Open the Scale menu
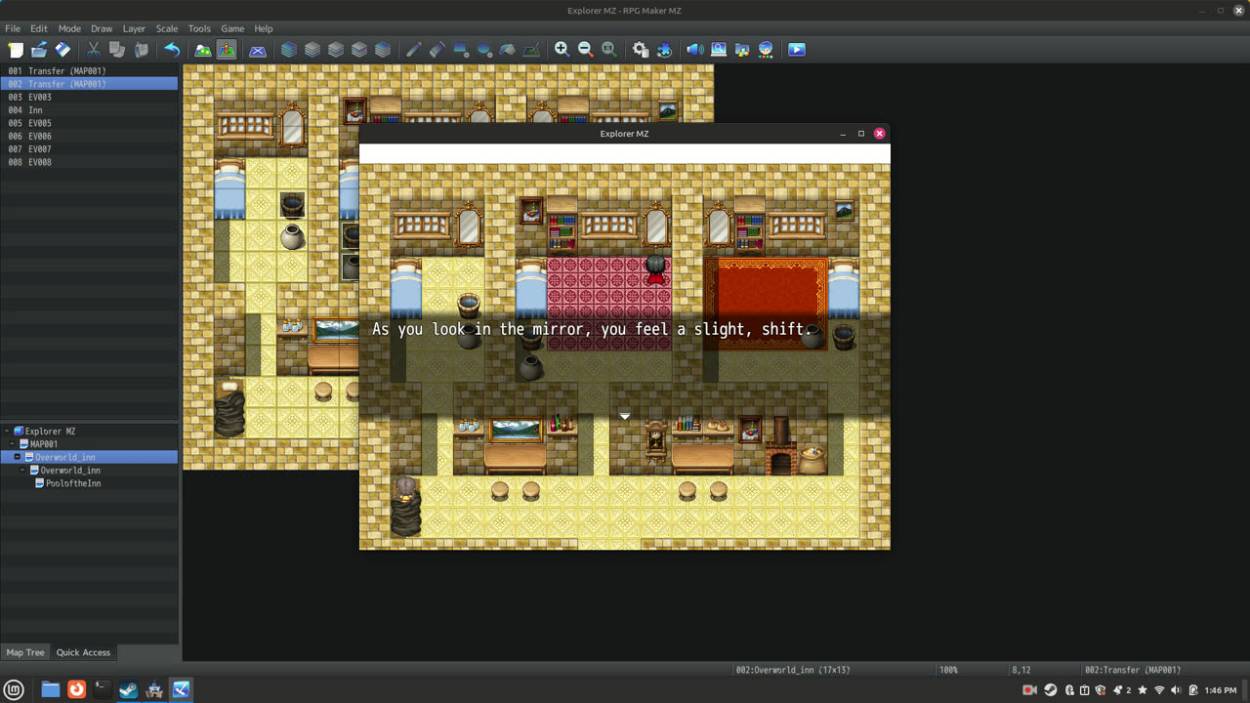 [167, 28]
